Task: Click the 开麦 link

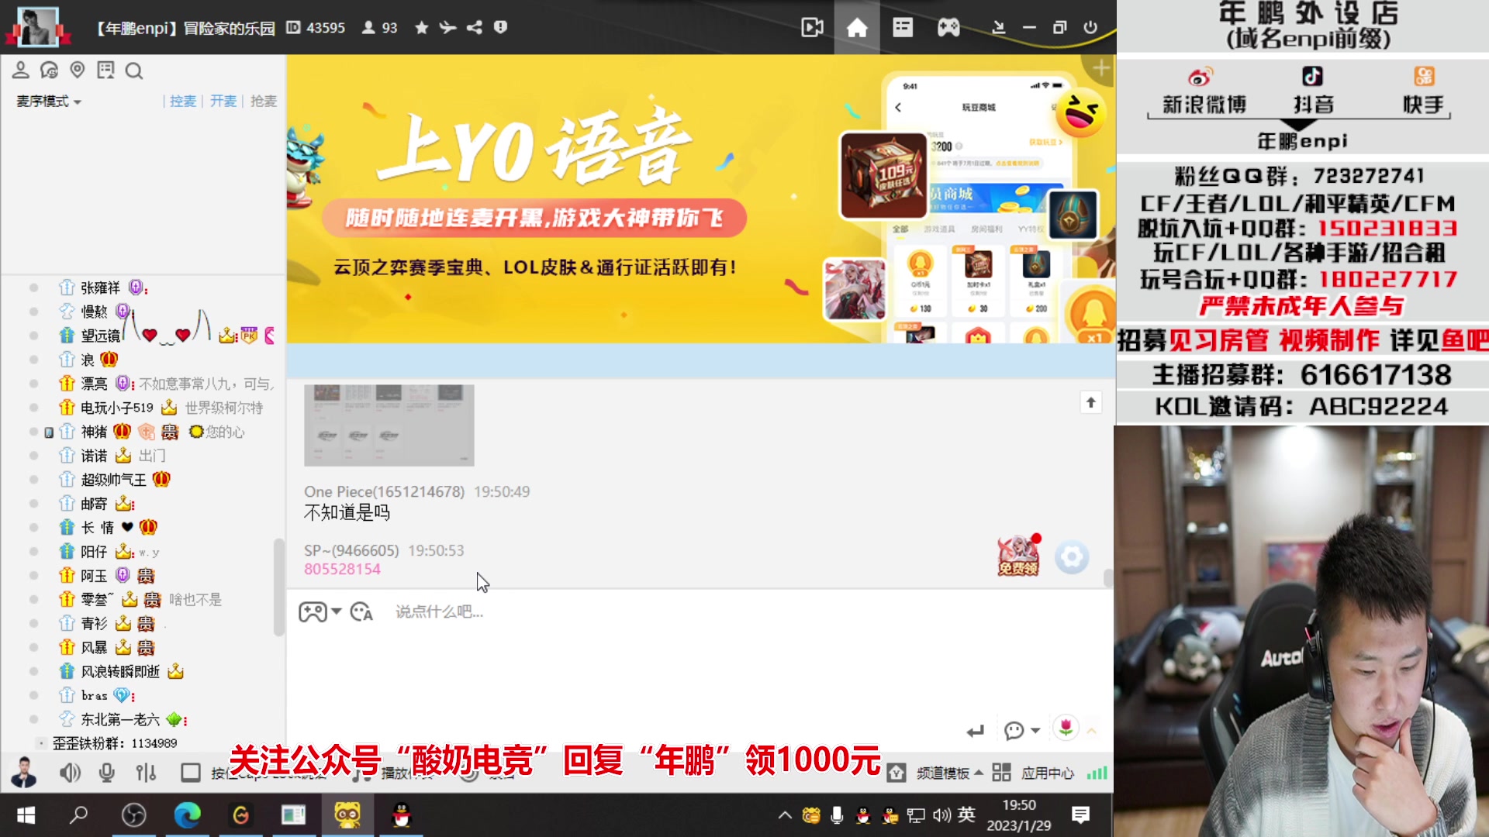Action: [x=223, y=102]
